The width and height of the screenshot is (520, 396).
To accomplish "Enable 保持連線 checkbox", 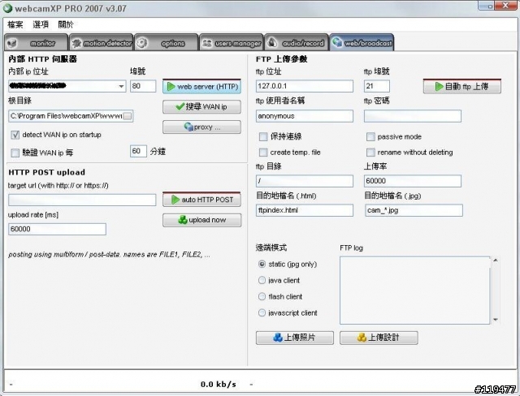I will 263,136.
